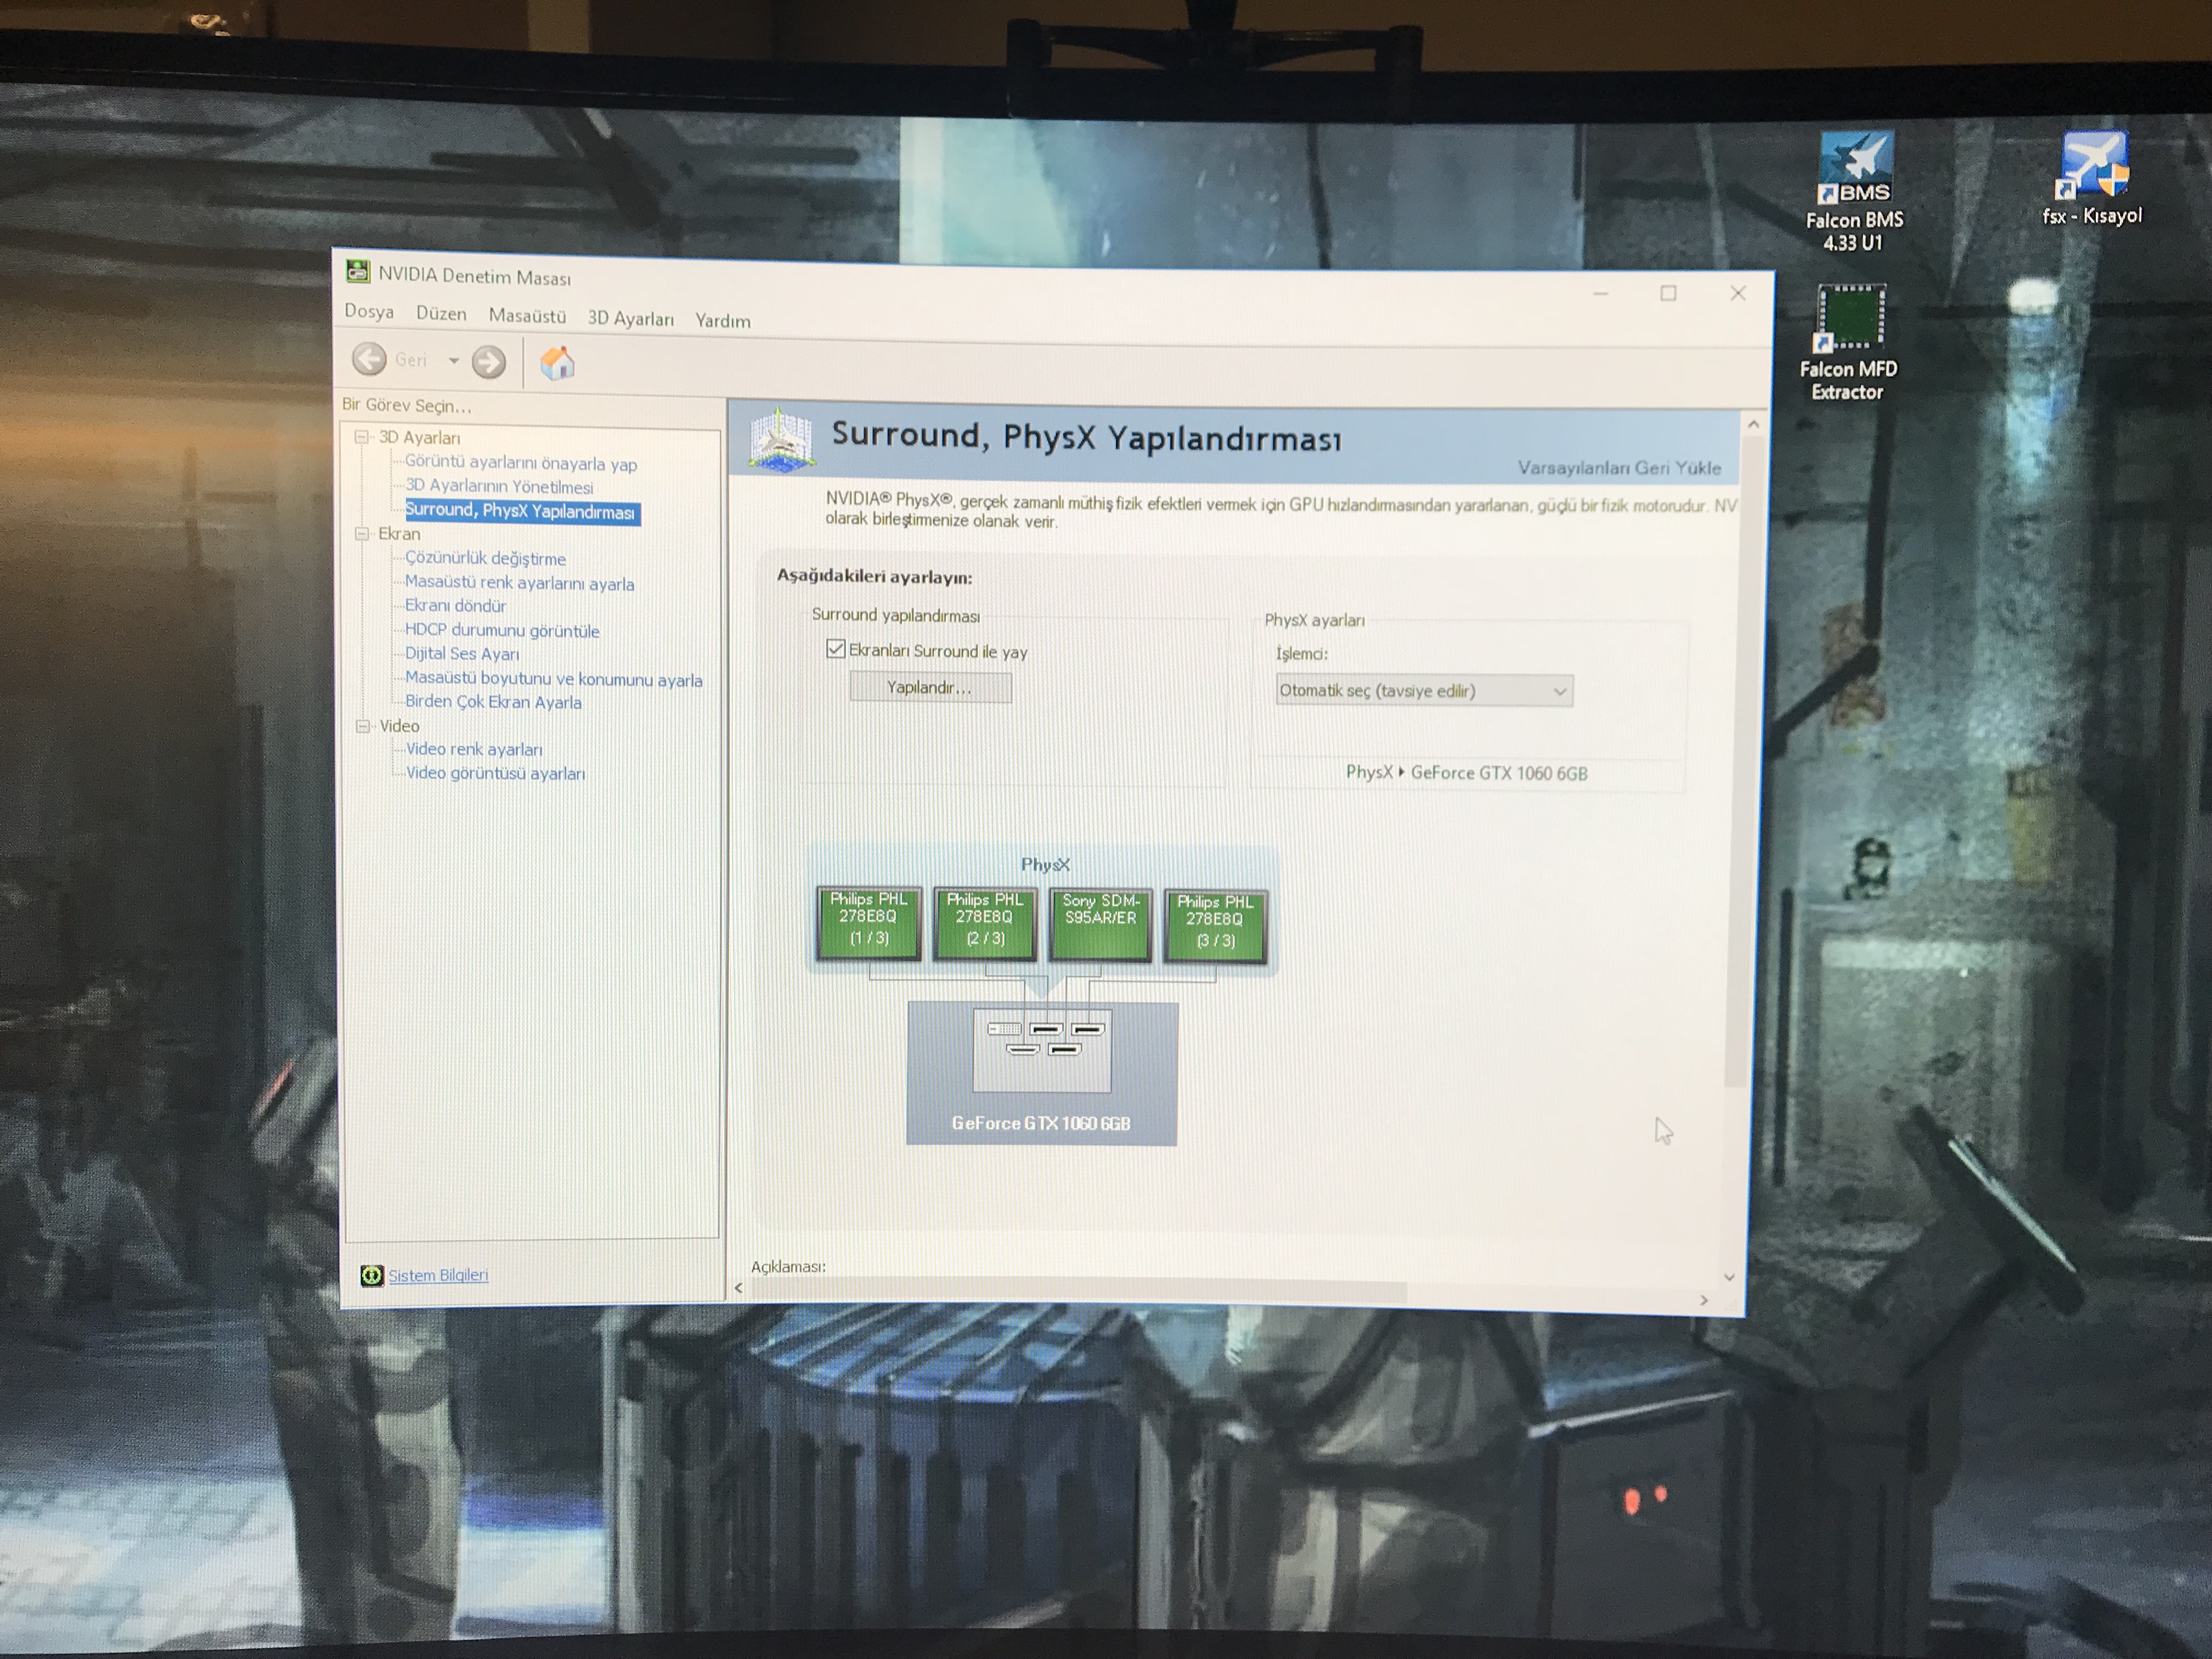Click the horizontal scrollbar left arrow
The image size is (2212, 1659).
click(739, 1288)
